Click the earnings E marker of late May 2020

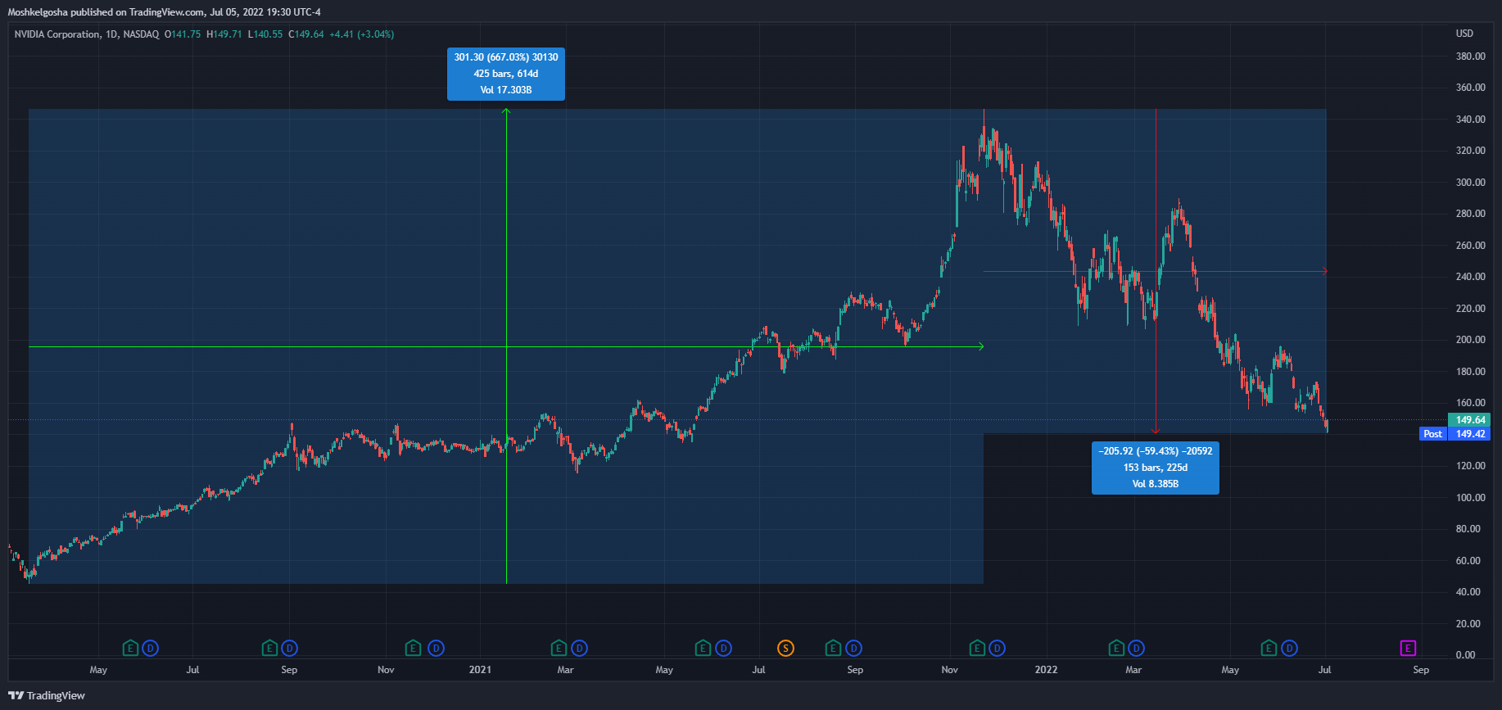130,649
